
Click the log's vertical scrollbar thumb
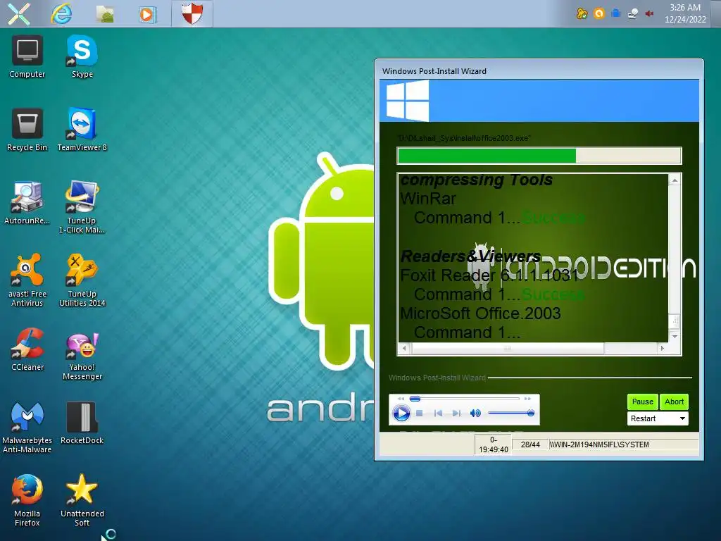(x=675, y=321)
